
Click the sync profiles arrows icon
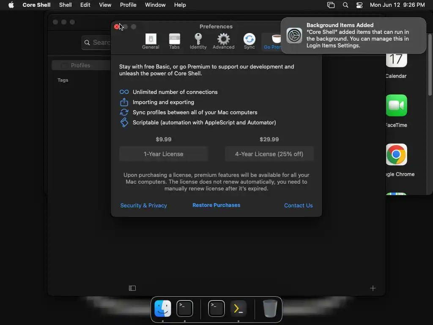pos(124,112)
